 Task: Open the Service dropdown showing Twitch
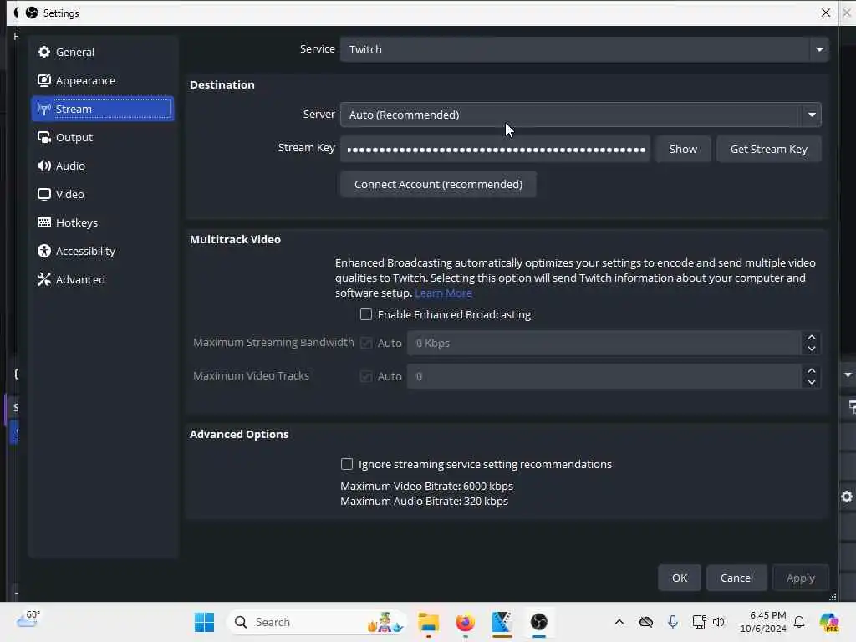click(584, 49)
